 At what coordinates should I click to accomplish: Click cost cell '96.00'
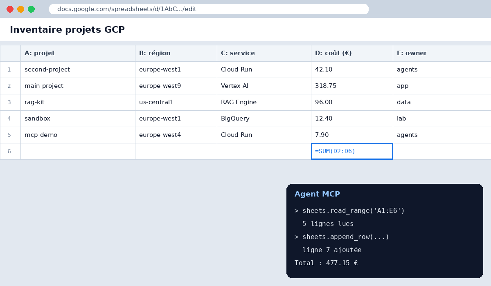point(352,102)
